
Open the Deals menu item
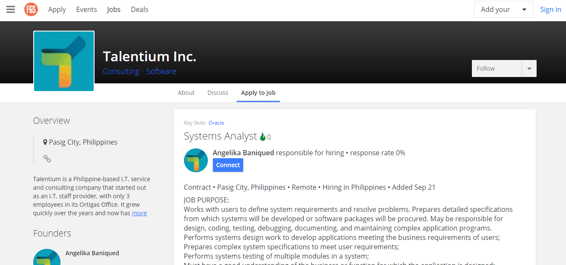pyautogui.click(x=140, y=9)
